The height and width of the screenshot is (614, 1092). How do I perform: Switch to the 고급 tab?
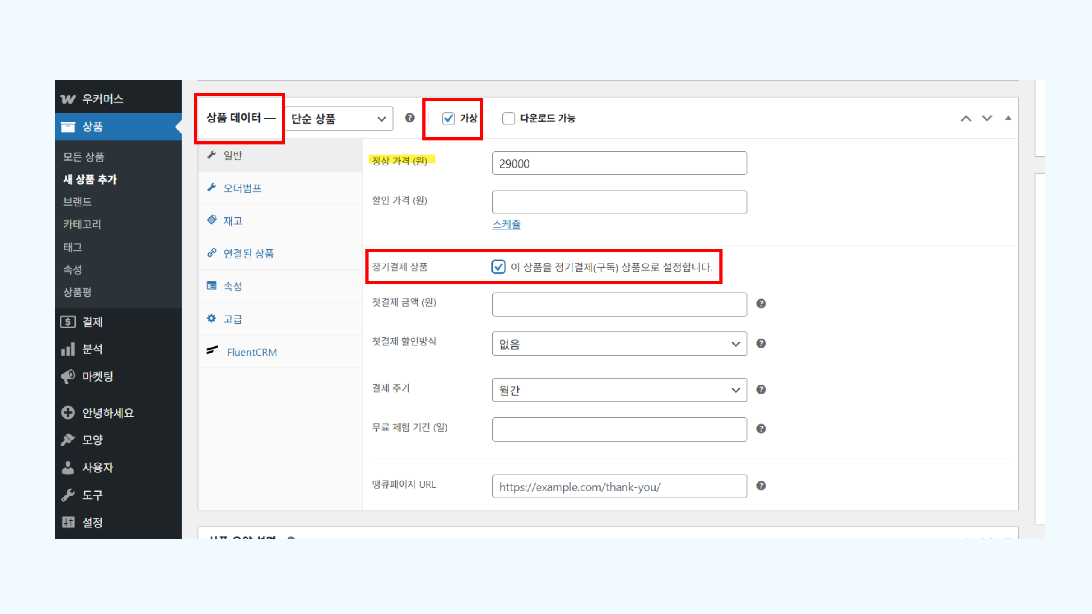280,319
